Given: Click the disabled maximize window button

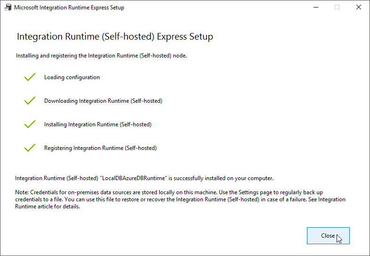Looking at the screenshot, I should pyautogui.click(x=337, y=8).
